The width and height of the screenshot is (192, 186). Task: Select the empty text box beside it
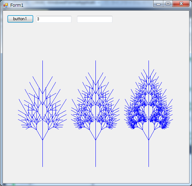pyautogui.click(x=95, y=19)
